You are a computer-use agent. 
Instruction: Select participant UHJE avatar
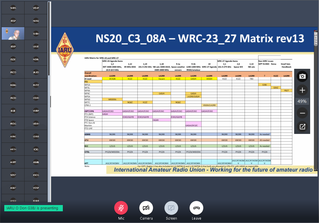point(36,46)
